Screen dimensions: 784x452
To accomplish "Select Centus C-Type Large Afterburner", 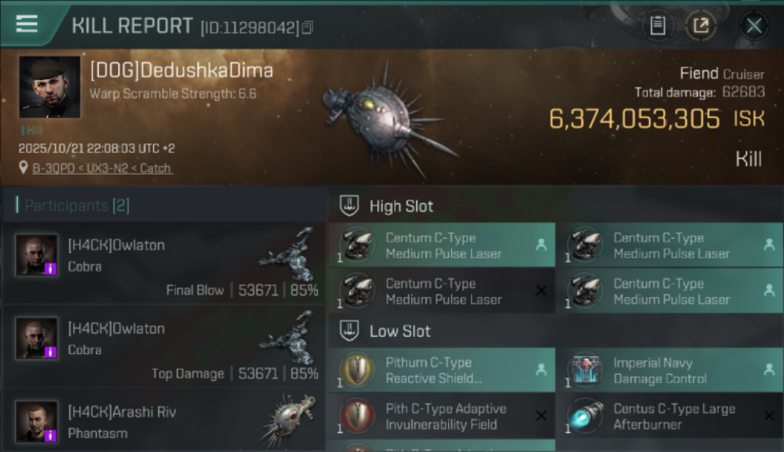I will [x=669, y=416].
